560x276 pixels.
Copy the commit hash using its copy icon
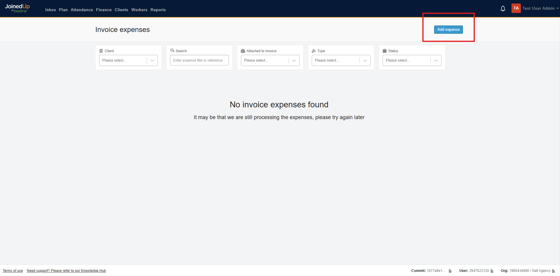pyautogui.click(x=450, y=271)
